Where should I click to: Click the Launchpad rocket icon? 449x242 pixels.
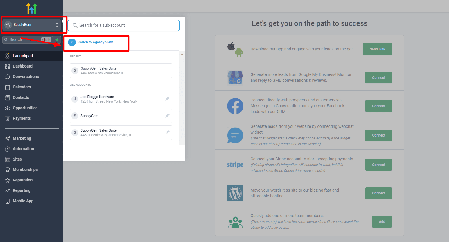click(x=8, y=56)
